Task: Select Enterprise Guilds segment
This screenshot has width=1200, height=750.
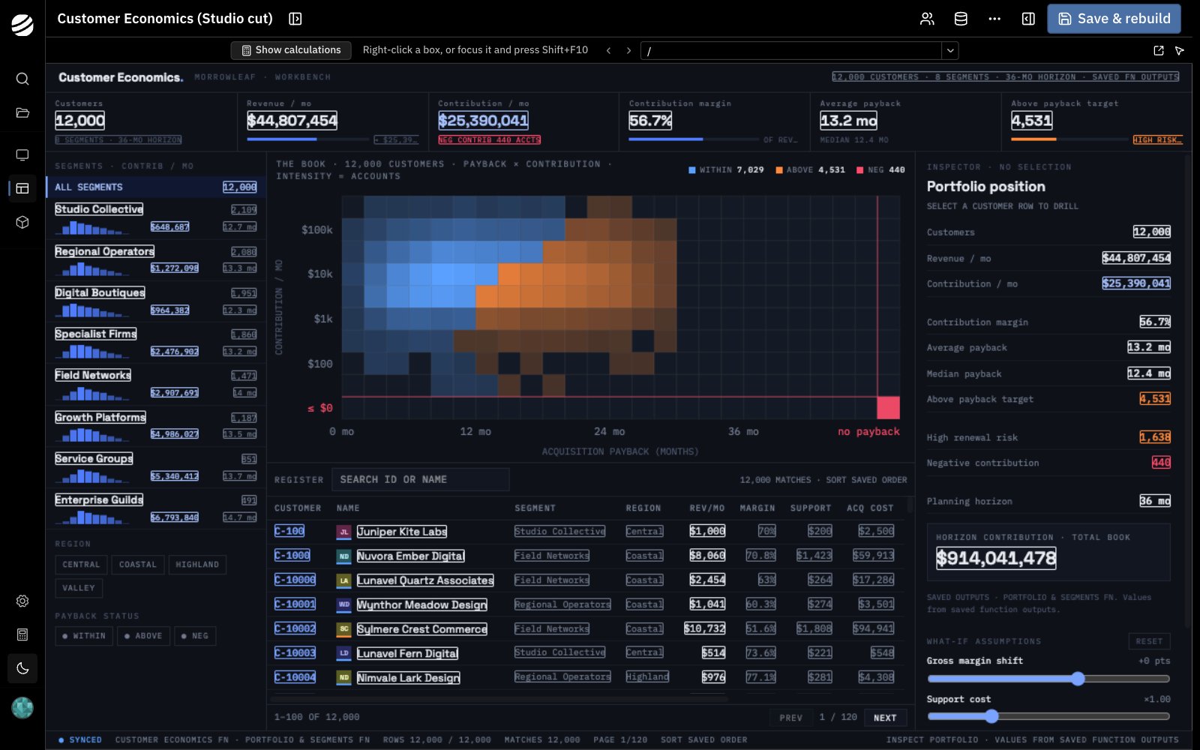Action: coord(155,508)
